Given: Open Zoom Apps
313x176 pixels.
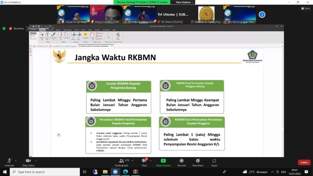Looking at the screenshot, I should tap(214, 162).
